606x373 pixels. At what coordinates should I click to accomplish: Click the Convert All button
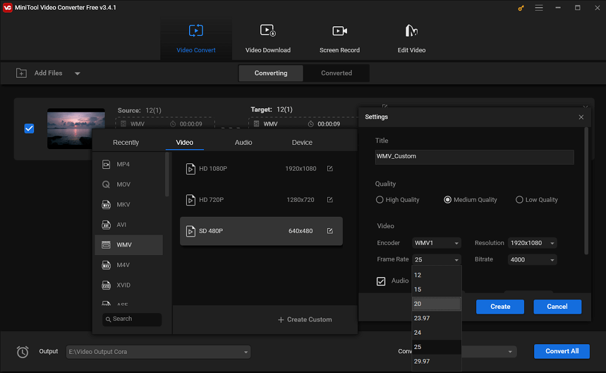click(562, 351)
